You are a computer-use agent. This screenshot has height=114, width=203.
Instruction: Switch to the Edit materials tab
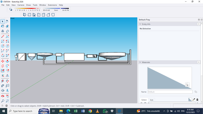(151, 100)
